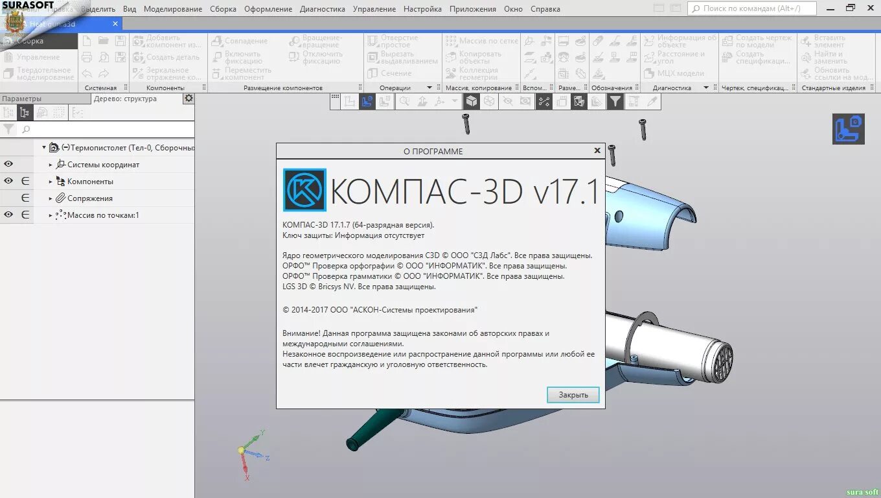Click the funnel filter icon in view toolbar
This screenshot has height=498, width=881.
coord(615,101)
